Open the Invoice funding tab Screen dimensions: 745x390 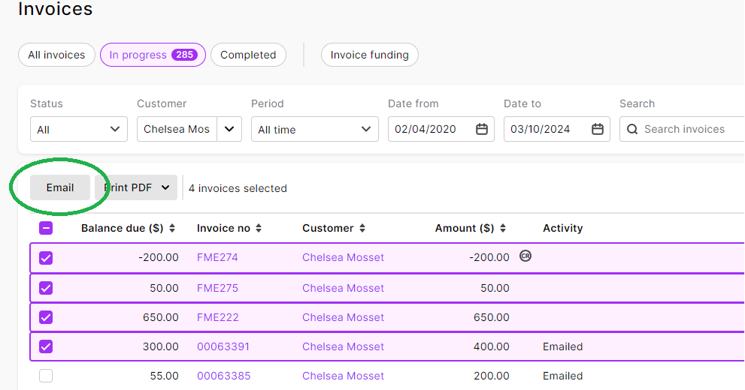point(369,55)
